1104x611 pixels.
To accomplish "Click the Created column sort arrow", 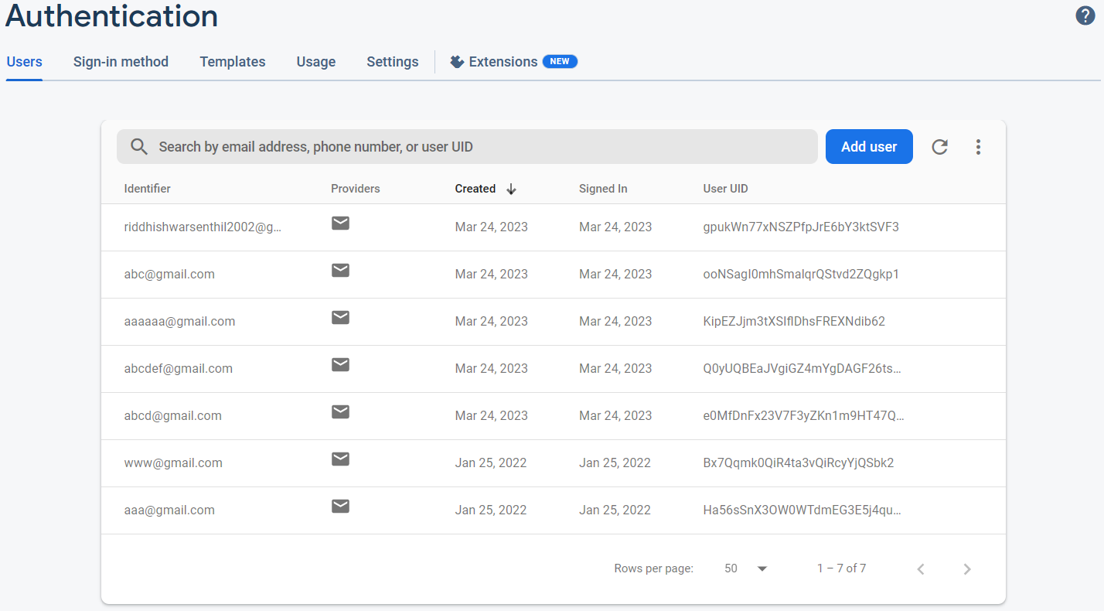I will point(511,189).
